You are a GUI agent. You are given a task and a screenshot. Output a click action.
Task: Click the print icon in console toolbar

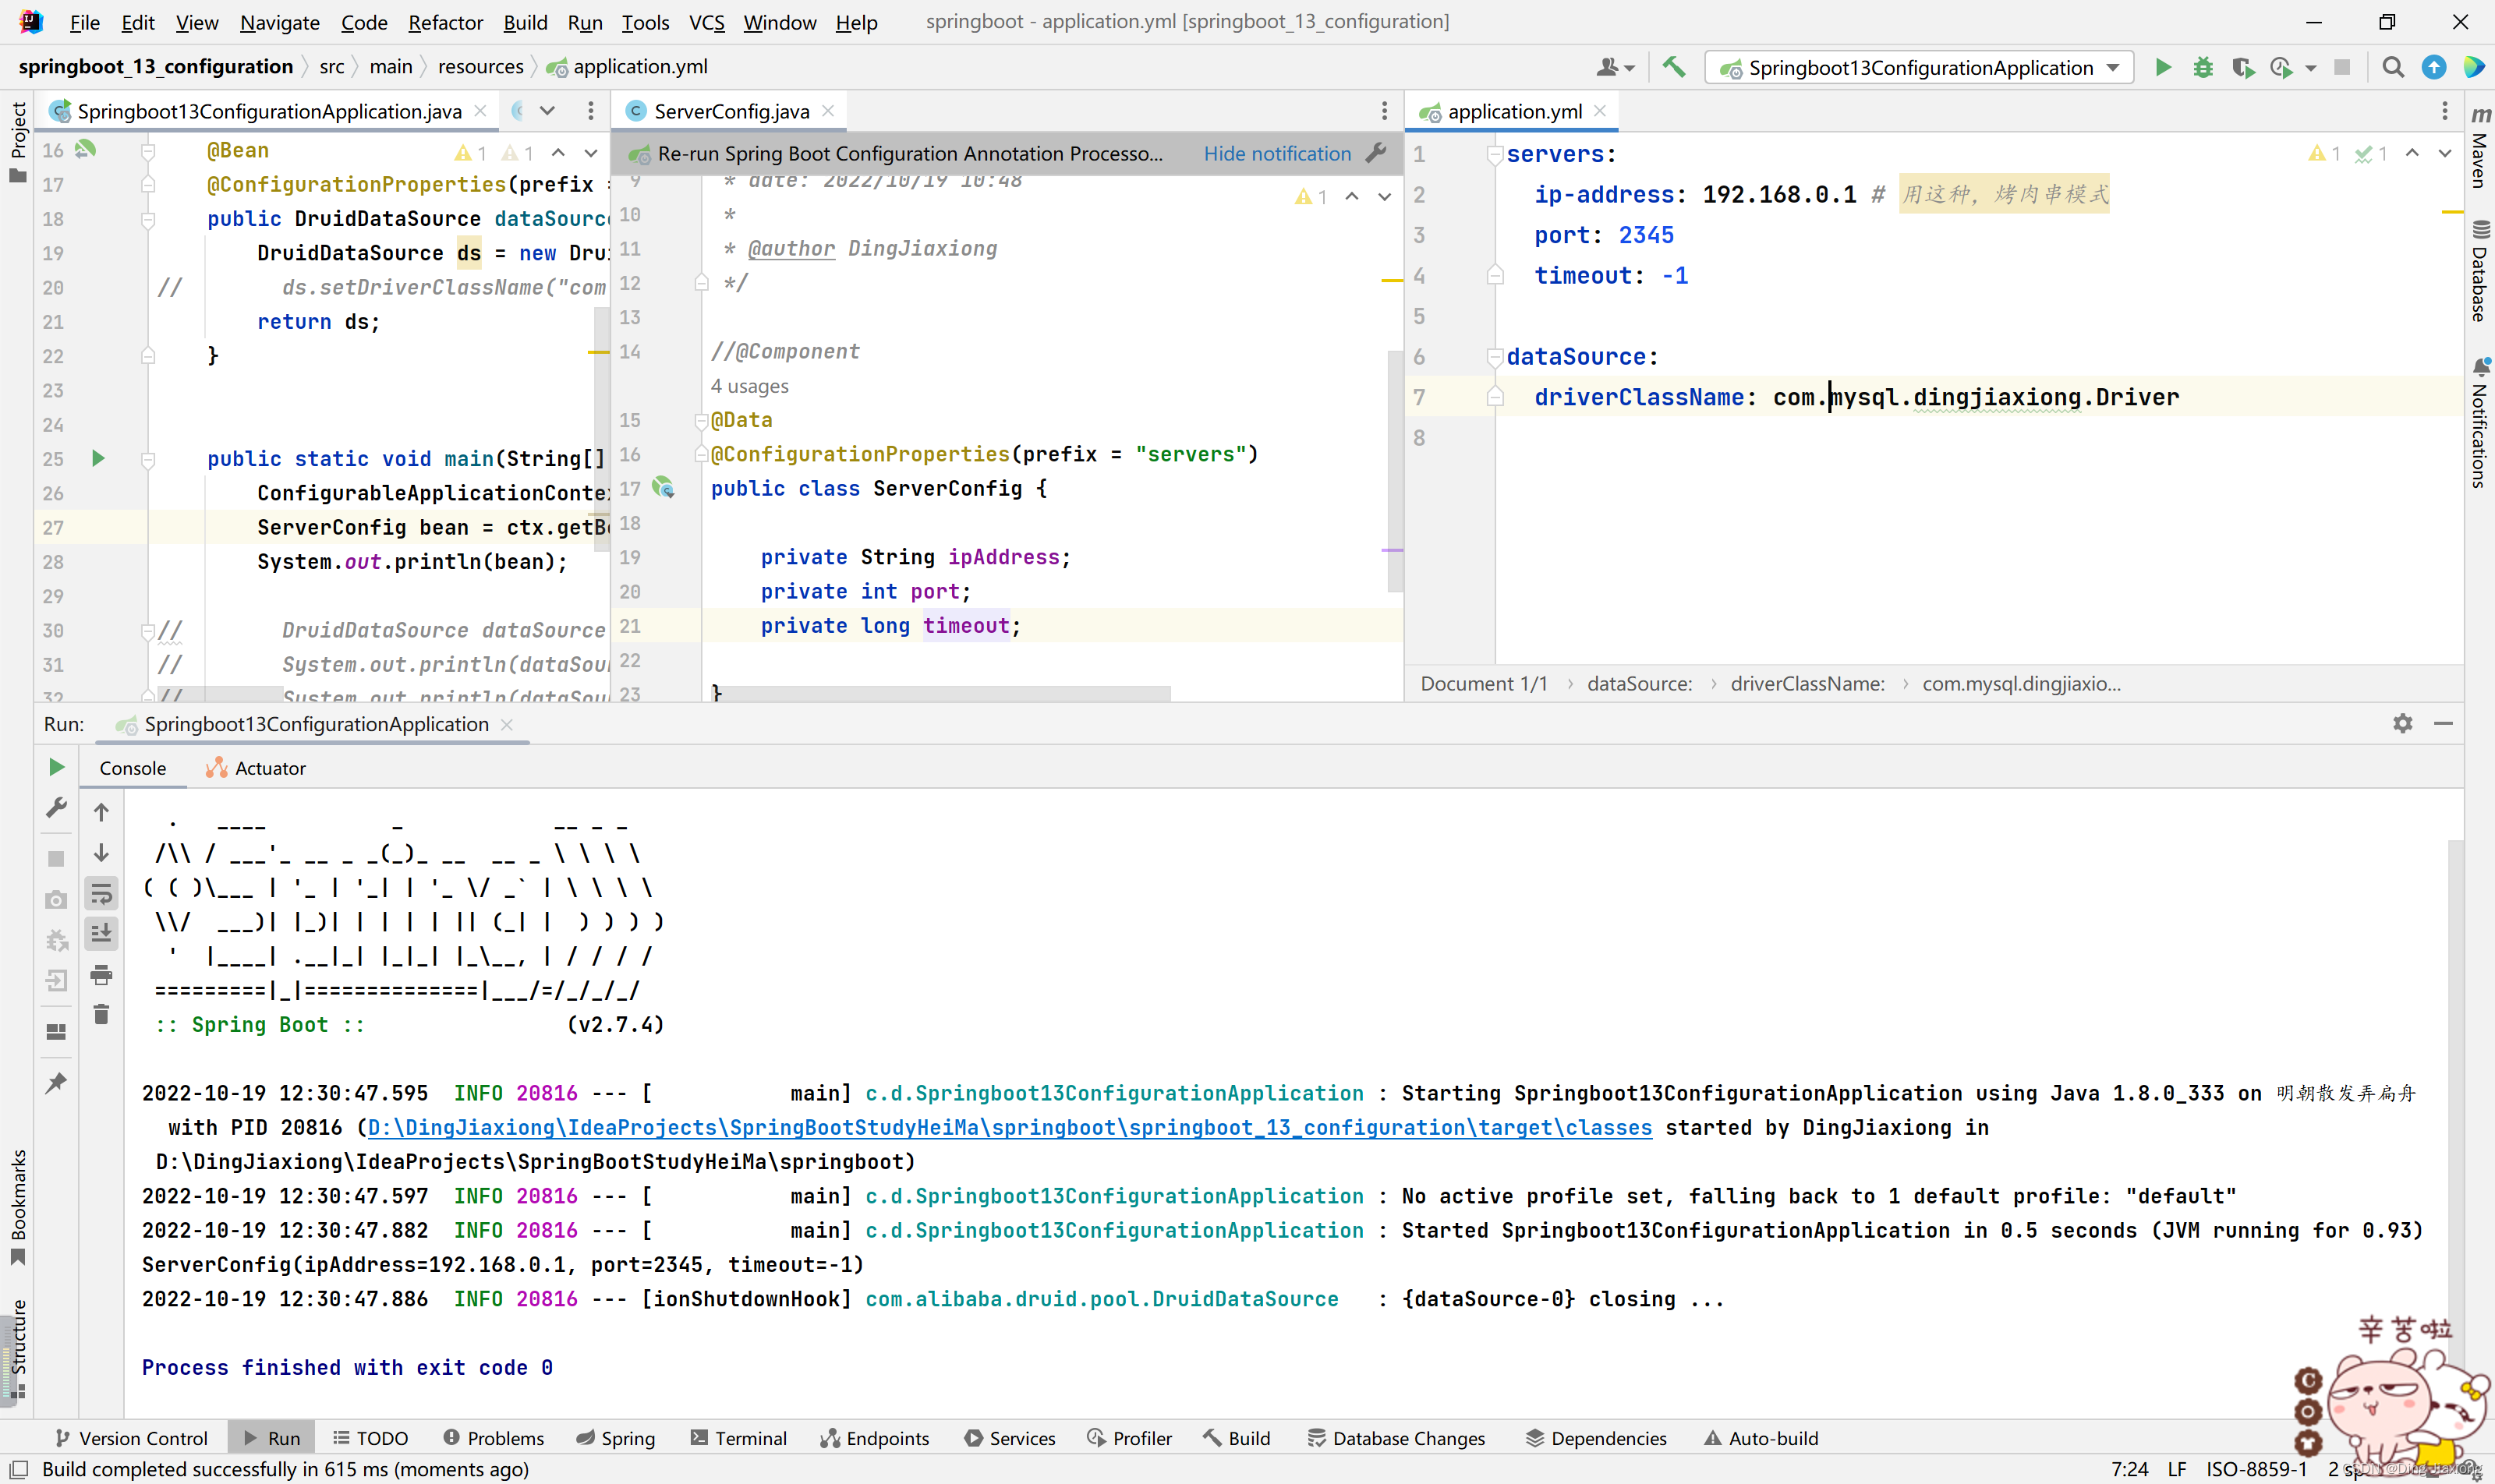[x=101, y=974]
